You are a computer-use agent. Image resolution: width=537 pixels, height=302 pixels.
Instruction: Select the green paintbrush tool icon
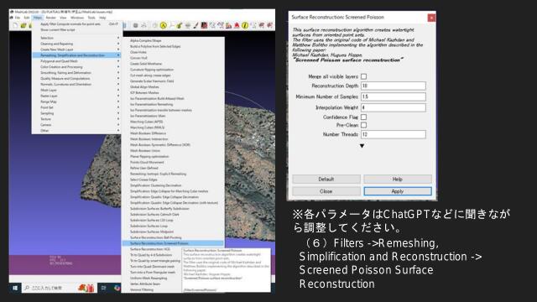(179, 25)
